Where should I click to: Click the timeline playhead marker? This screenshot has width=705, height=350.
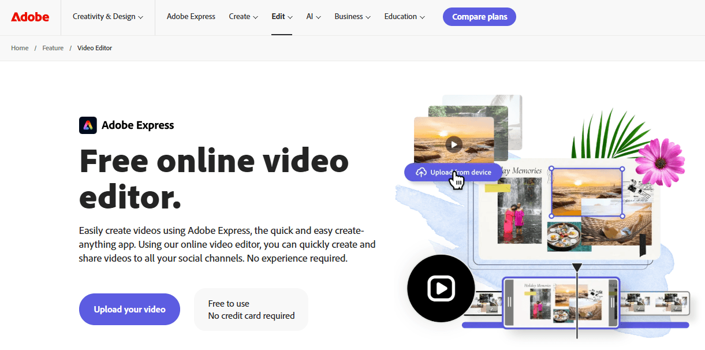point(577,267)
